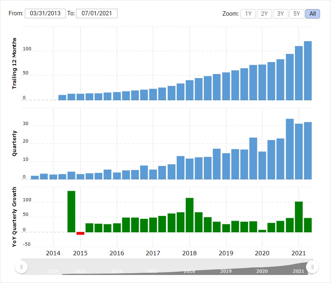Click the red negative YoY growth bar
Viewport: 331px width, 283px height.
(x=80, y=233)
